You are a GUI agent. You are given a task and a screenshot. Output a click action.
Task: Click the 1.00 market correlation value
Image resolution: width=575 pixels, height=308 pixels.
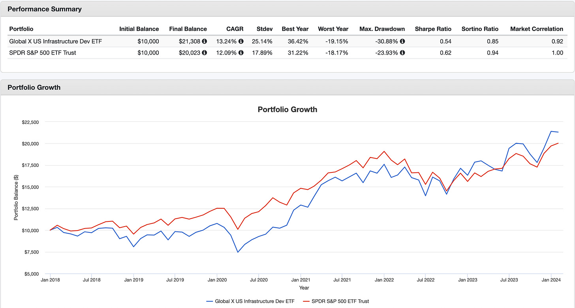click(x=558, y=53)
